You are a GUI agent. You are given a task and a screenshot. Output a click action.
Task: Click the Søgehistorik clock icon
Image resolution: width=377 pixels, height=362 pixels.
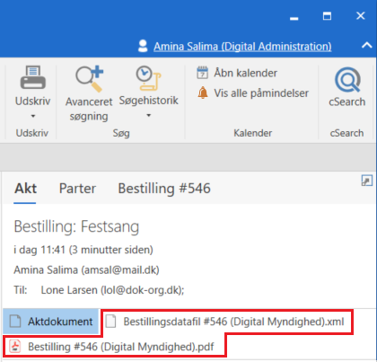click(x=148, y=78)
